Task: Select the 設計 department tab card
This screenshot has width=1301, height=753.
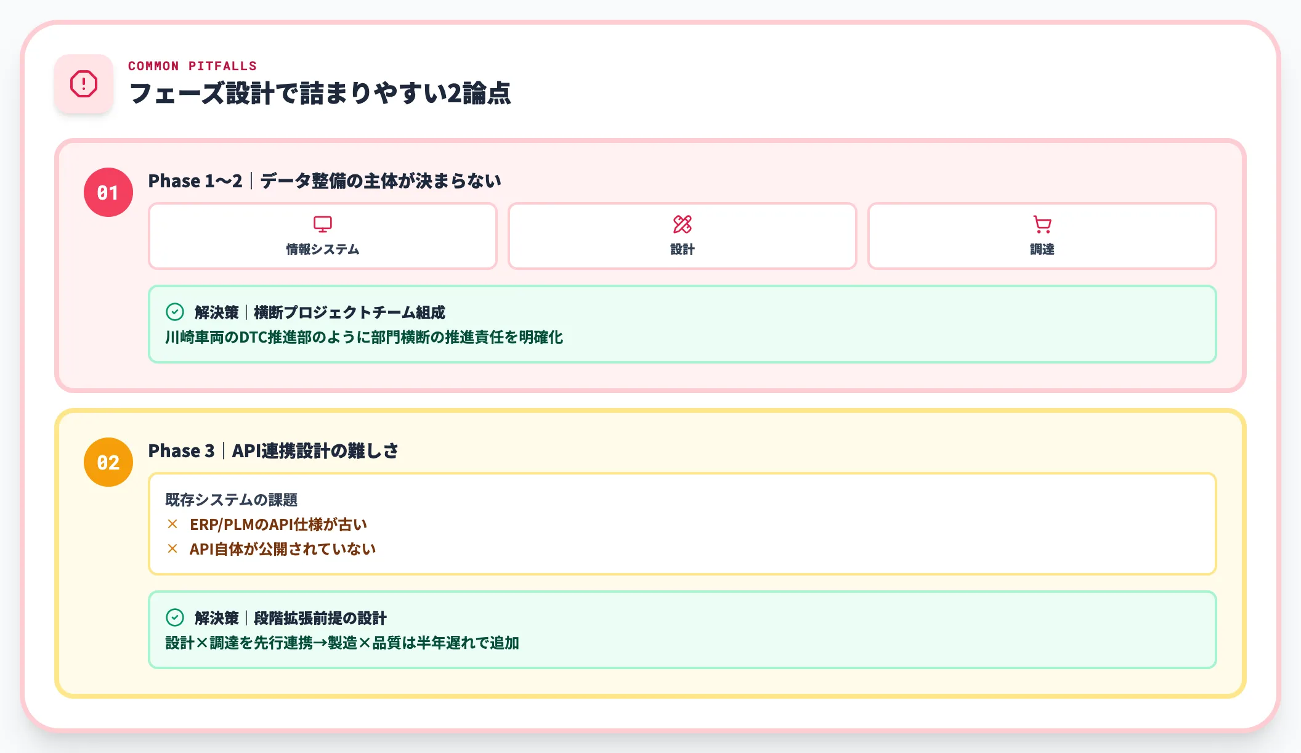Action: coord(682,236)
